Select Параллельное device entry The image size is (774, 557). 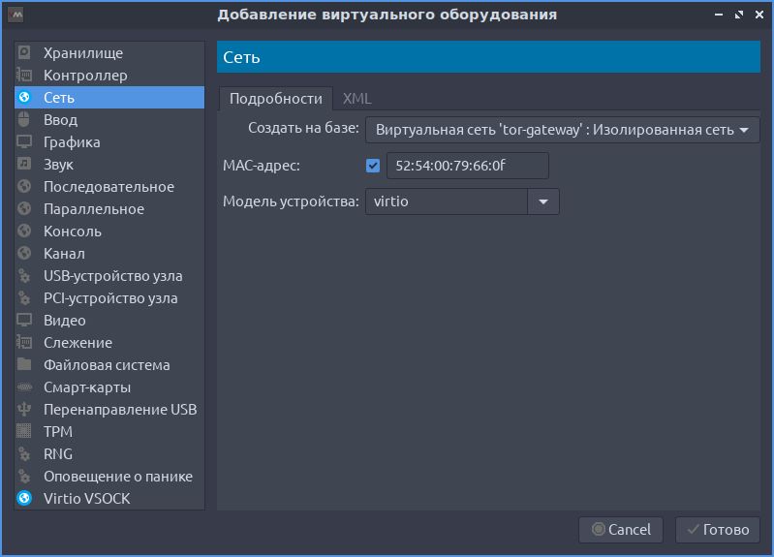point(109,208)
